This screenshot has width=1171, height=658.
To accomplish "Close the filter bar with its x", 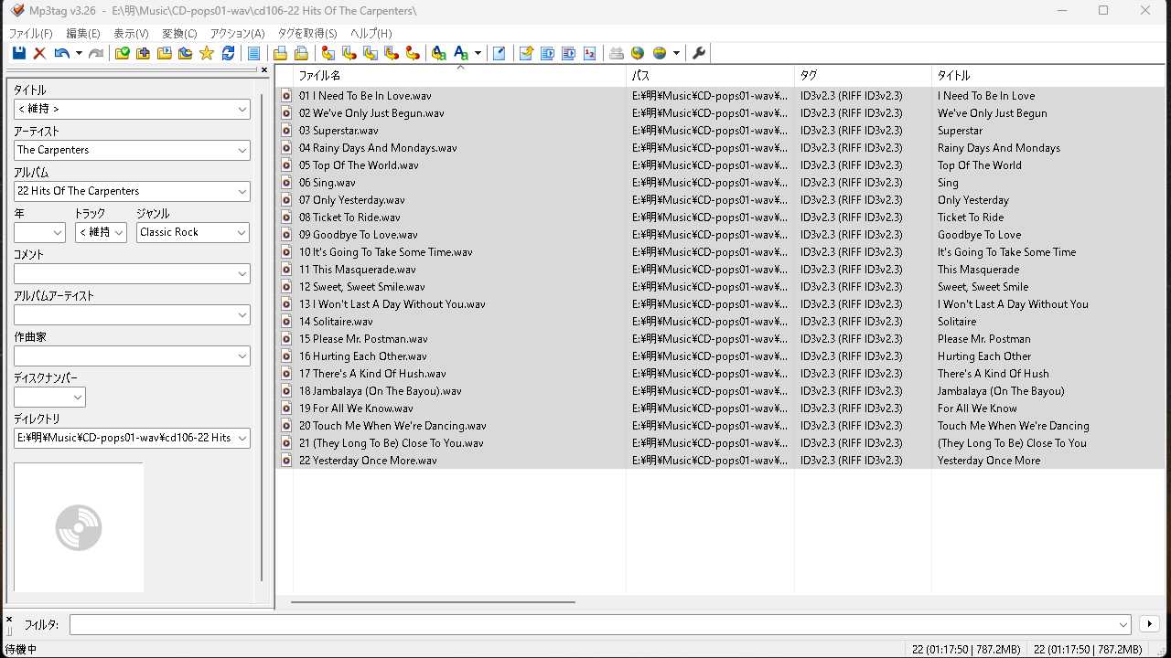I will [9, 619].
